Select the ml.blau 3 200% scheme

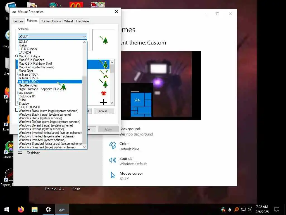click(x=50, y=82)
